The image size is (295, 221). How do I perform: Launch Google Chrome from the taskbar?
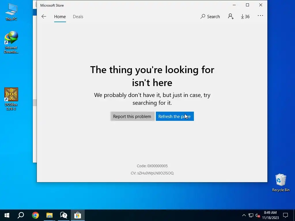coord(35,215)
